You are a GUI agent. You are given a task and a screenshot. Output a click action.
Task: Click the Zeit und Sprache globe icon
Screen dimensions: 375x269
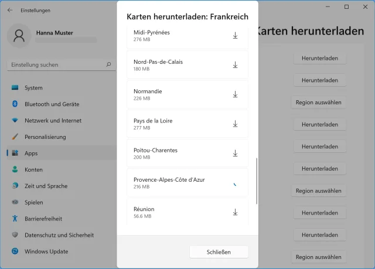pos(15,186)
